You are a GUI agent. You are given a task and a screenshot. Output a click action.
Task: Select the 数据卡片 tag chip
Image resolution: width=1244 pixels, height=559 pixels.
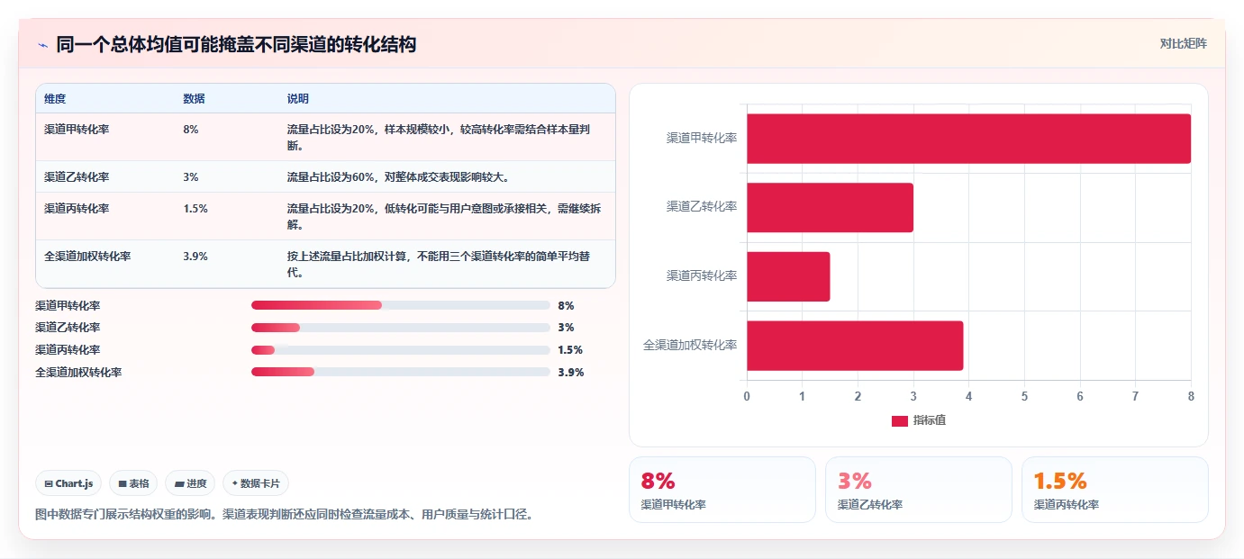(x=256, y=483)
